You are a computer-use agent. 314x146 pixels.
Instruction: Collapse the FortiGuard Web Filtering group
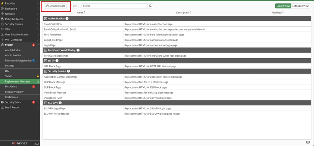46,50
